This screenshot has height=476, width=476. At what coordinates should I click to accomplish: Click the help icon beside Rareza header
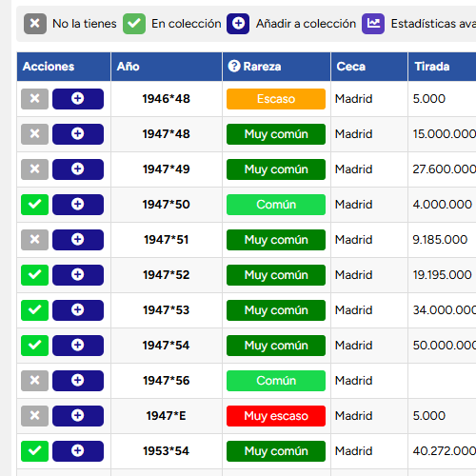[234, 67]
